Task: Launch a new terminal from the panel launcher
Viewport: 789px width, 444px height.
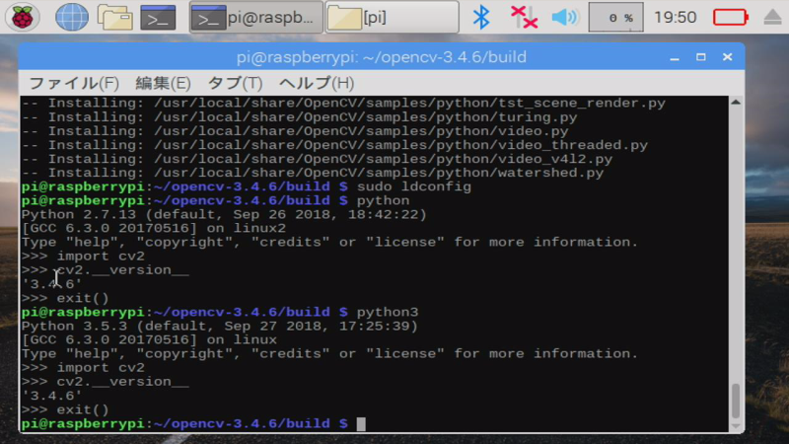Action: pyautogui.click(x=158, y=17)
